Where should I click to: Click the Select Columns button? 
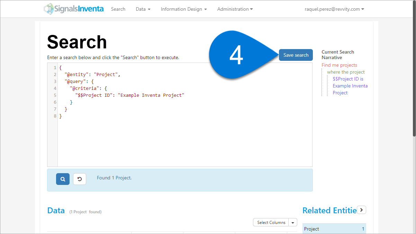click(271, 223)
